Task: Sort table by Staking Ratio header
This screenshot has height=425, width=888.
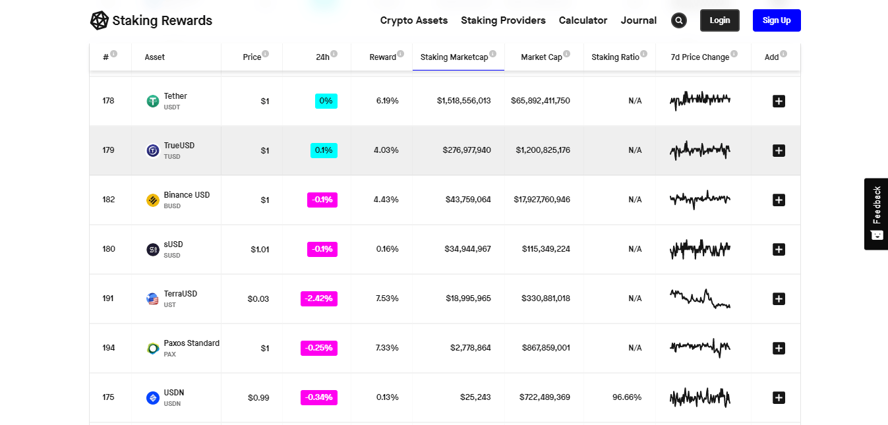Action: 615,57
